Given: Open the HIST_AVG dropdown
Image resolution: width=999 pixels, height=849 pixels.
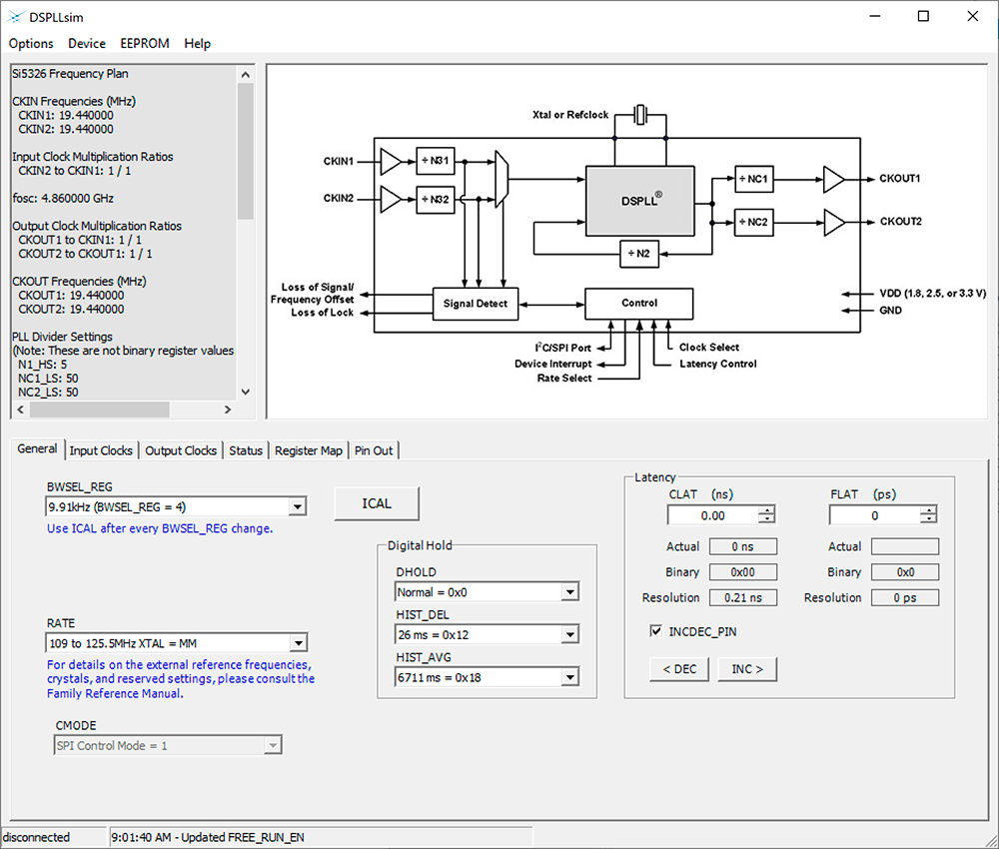Looking at the screenshot, I should click(x=569, y=676).
